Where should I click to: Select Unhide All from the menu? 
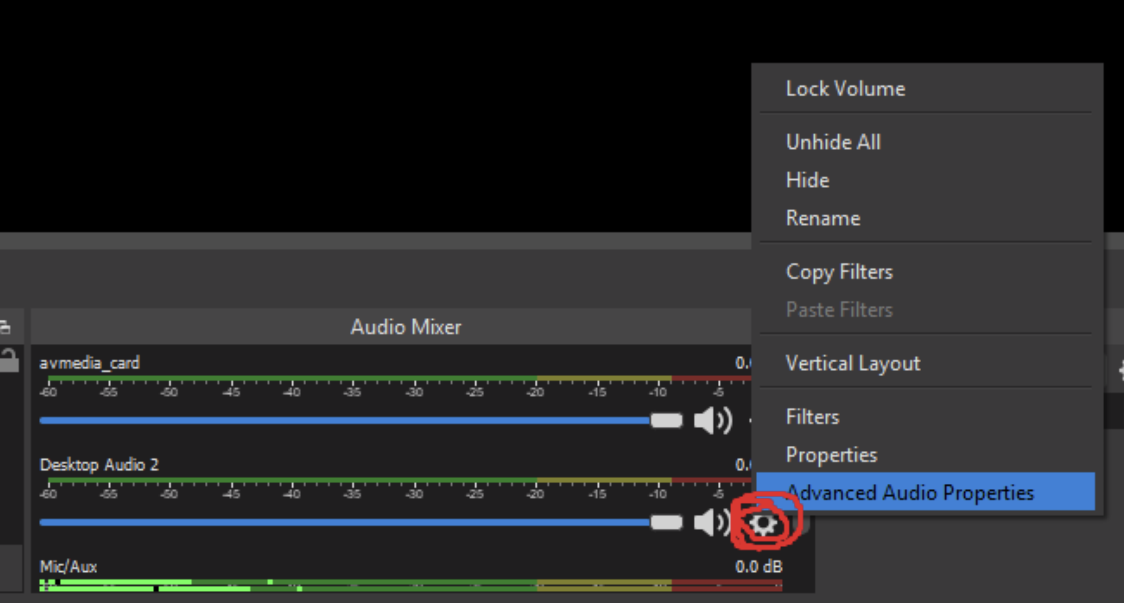click(833, 142)
